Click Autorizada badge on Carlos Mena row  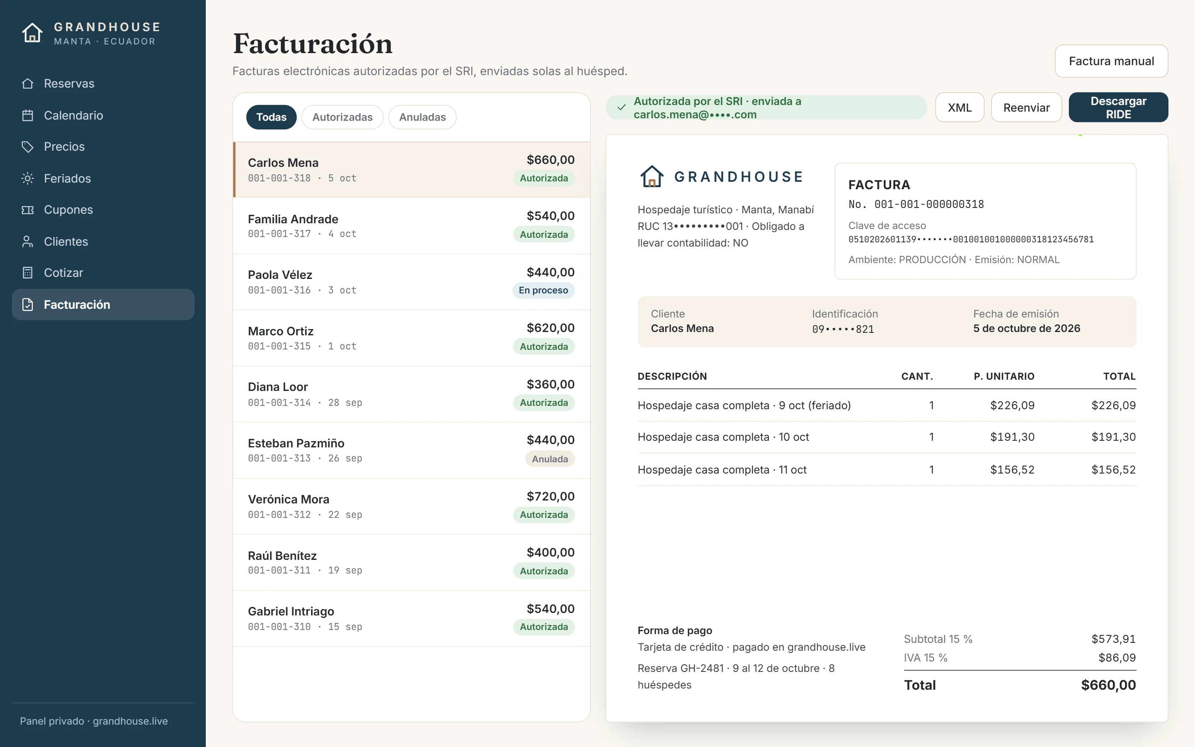pyautogui.click(x=544, y=178)
